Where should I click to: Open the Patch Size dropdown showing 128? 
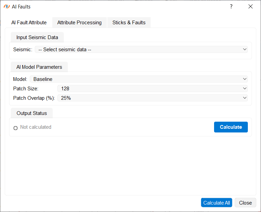coord(152,89)
